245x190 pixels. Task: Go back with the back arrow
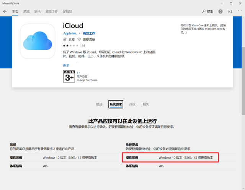5,11
